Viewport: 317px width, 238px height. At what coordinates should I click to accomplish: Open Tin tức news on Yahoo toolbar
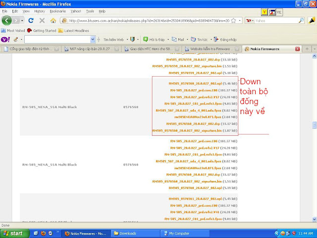tap(199, 40)
